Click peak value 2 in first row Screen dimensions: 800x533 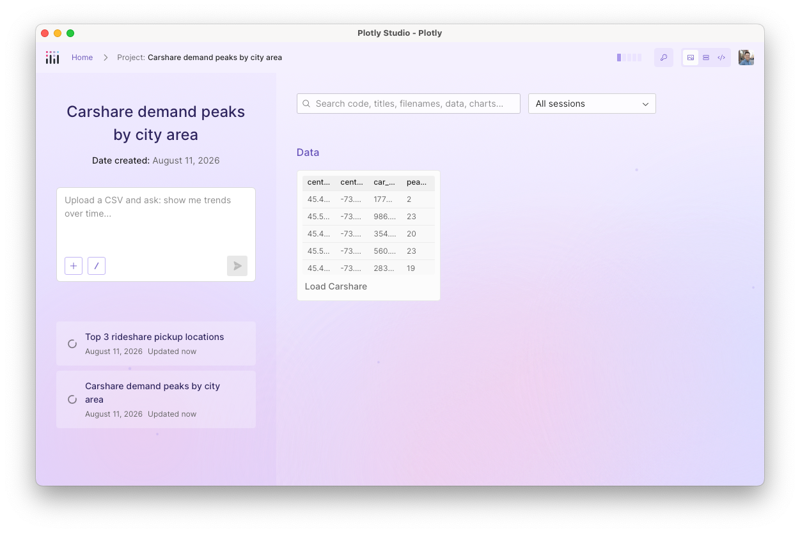pyautogui.click(x=409, y=199)
